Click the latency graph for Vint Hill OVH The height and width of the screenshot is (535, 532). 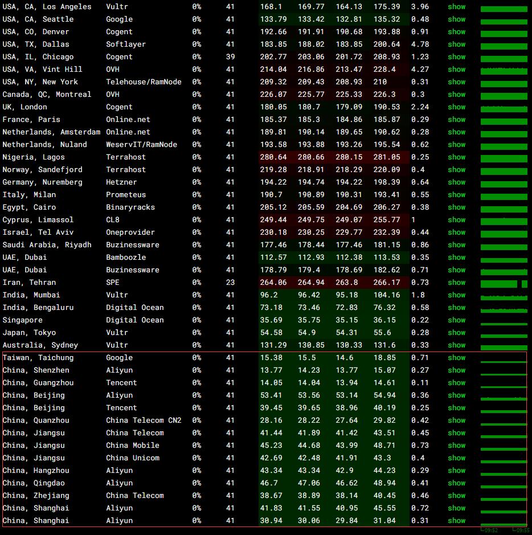504,71
